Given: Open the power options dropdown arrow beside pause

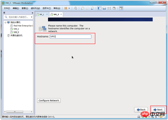Looking at the screenshot, I should (69, 8).
